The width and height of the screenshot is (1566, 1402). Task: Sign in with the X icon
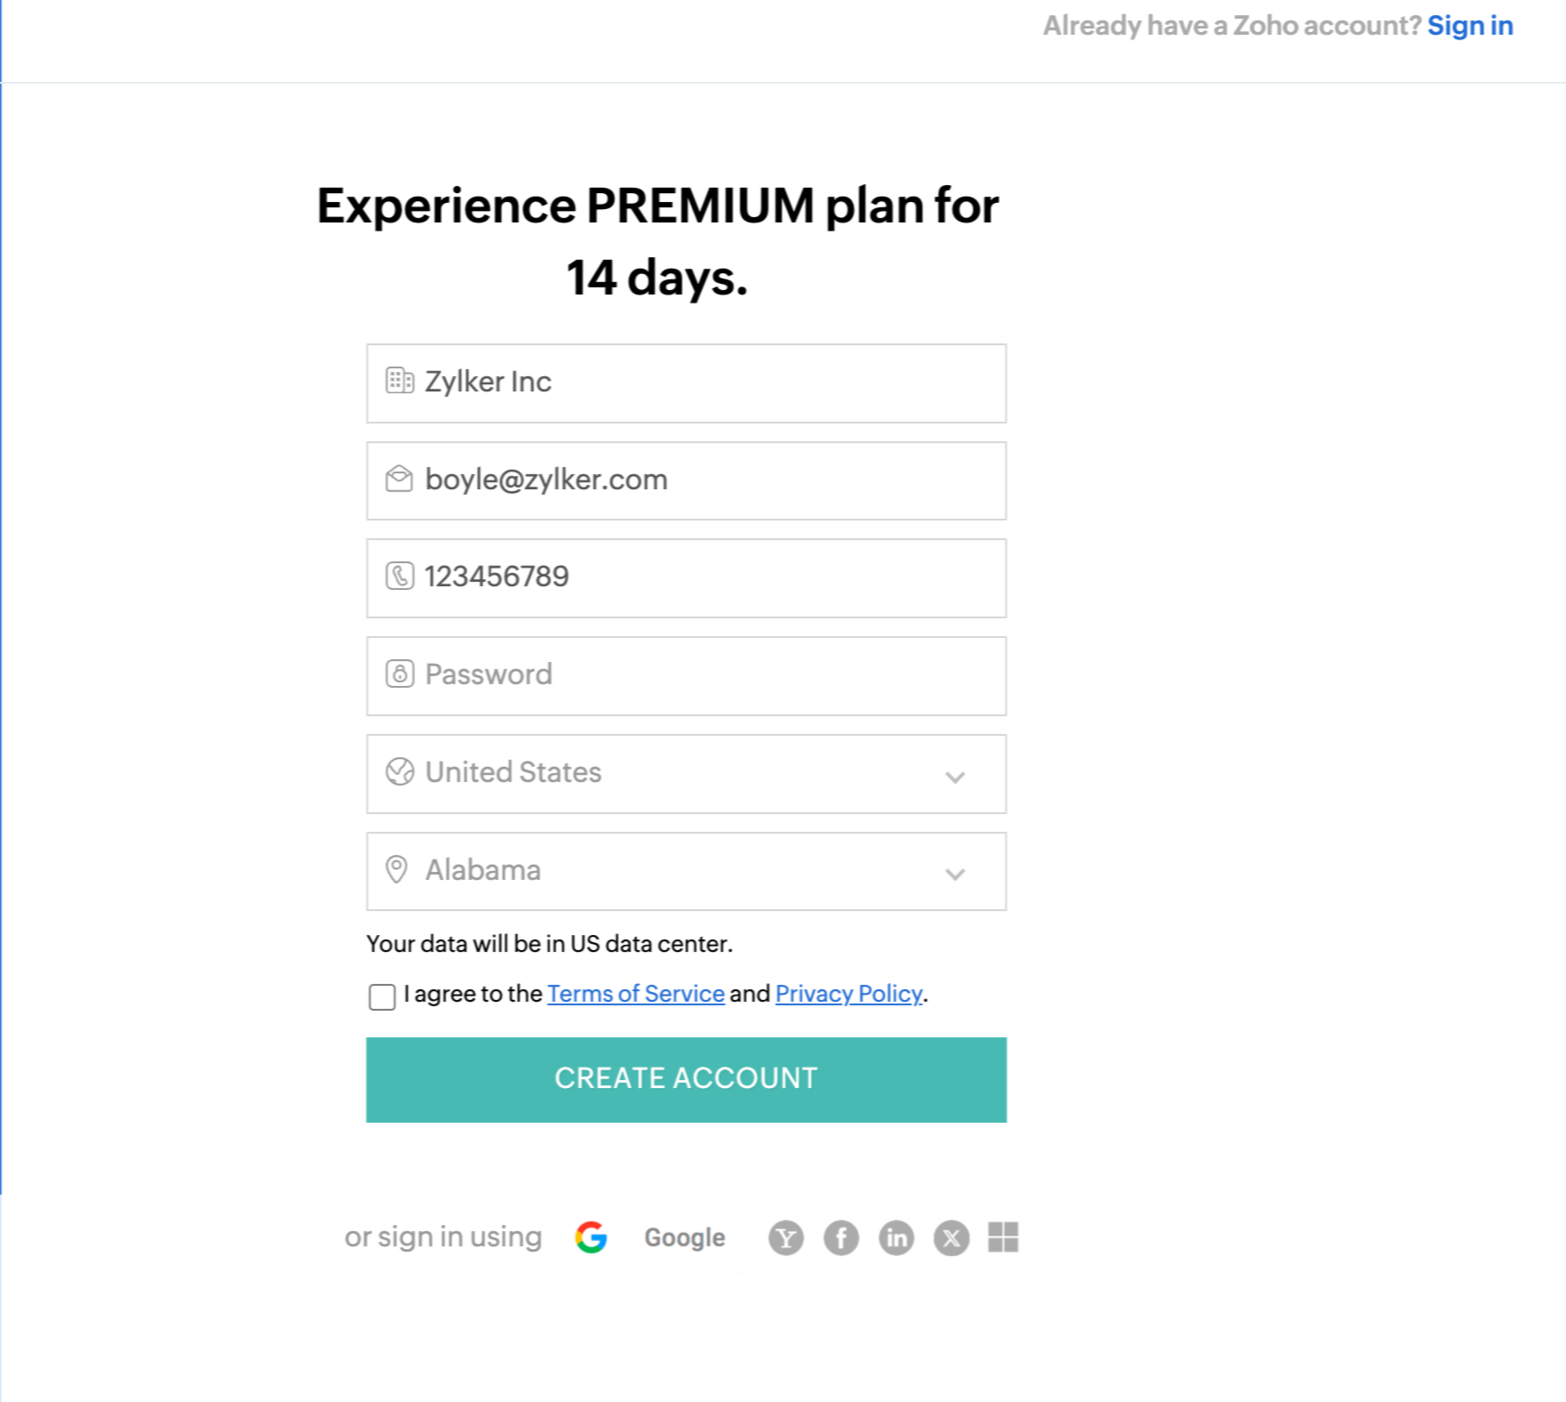tap(951, 1237)
